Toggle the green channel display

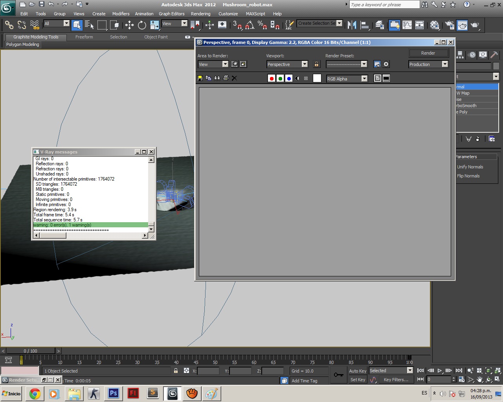(280, 79)
